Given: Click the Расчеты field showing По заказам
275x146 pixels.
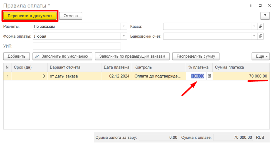Looking at the screenshot, I should tap(77, 26).
